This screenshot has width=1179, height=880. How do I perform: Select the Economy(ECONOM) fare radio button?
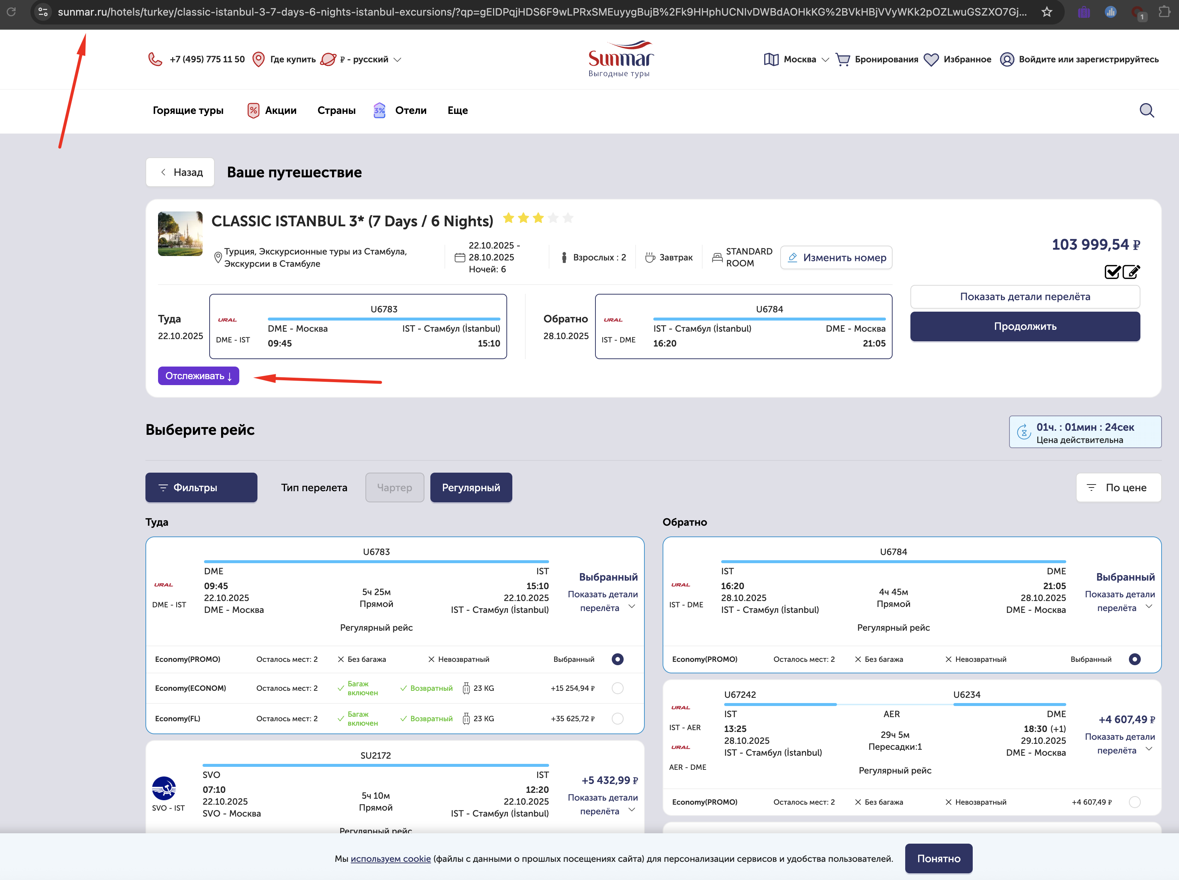617,688
